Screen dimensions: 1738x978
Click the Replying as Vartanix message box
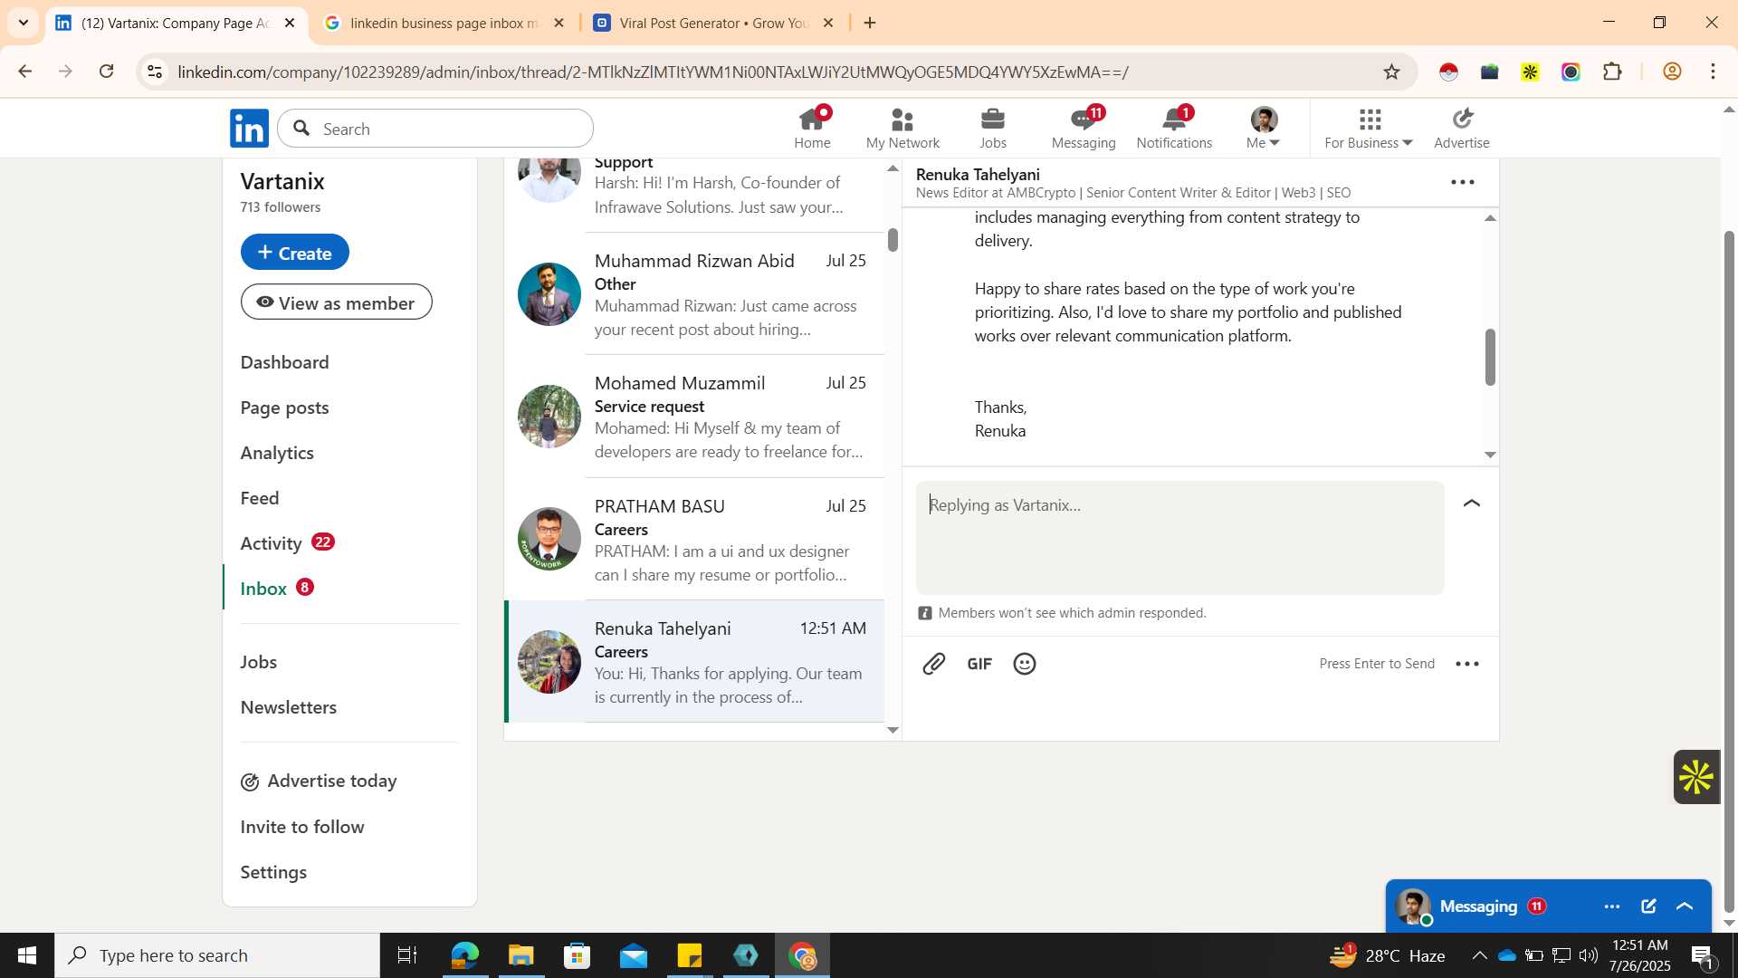1179,538
